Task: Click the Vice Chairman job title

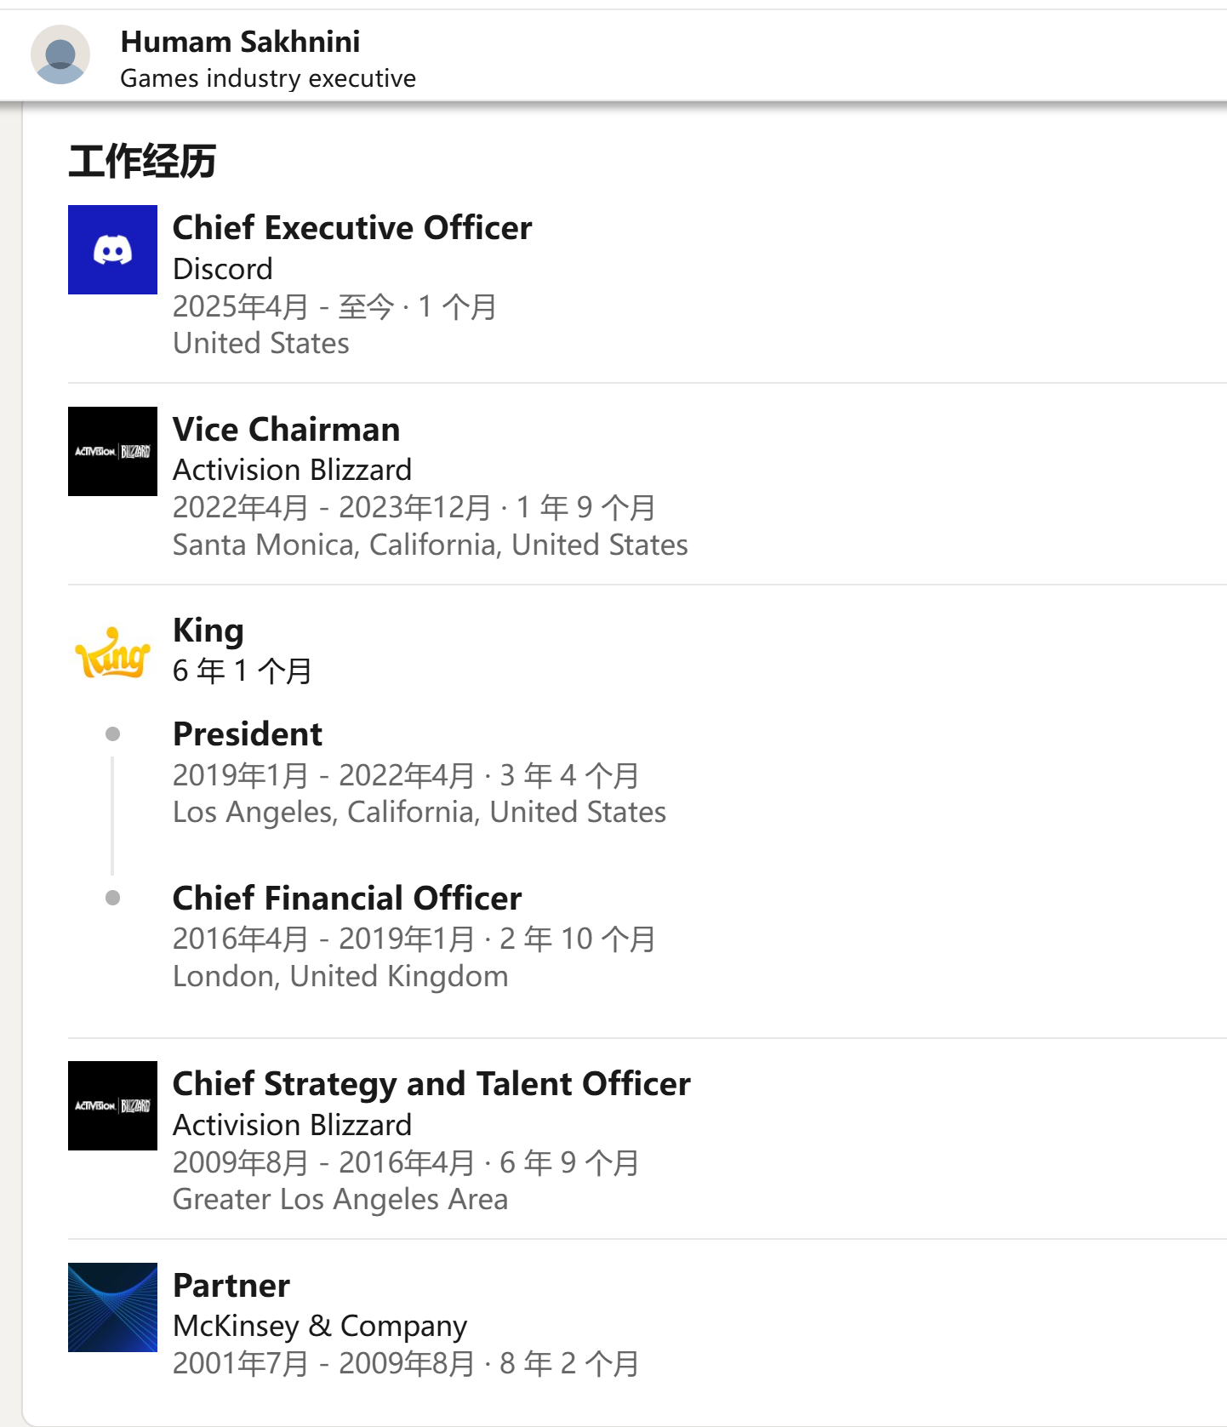Action: click(x=286, y=429)
